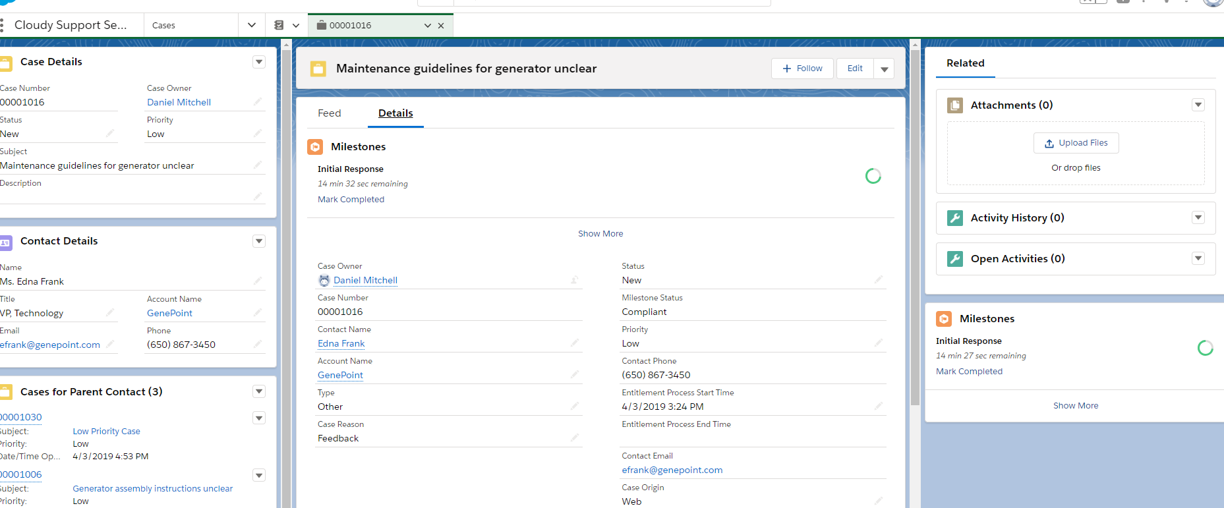Image resolution: width=1224 pixels, height=508 pixels.
Task: Click the pencil icon next to Status in Case Details panel
Action: click(110, 133)
